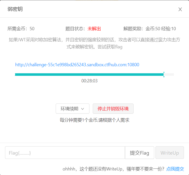Click the 所需金币: 50 cost label
This screenshot has width=189, height=175.
tap(21, 29)
